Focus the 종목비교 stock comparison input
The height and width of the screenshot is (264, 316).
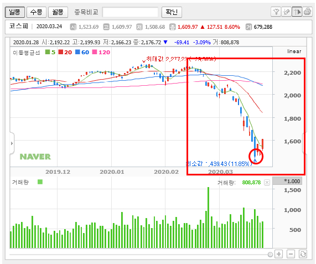pos(130,12)
